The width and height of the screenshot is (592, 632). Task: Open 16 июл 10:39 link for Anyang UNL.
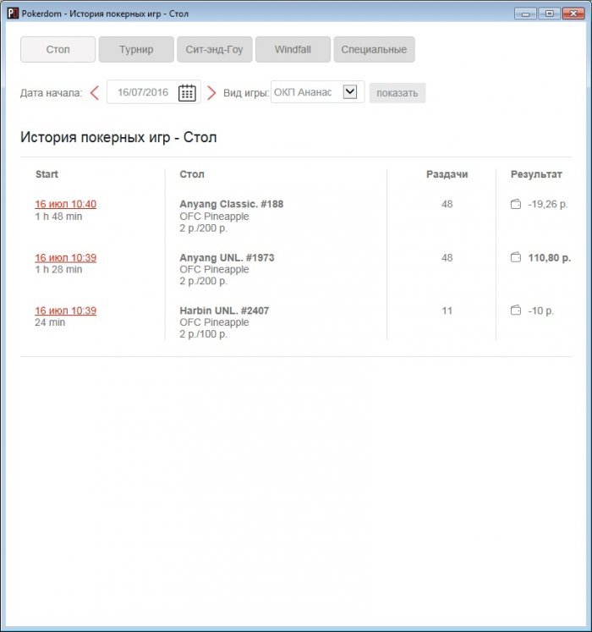66,257
